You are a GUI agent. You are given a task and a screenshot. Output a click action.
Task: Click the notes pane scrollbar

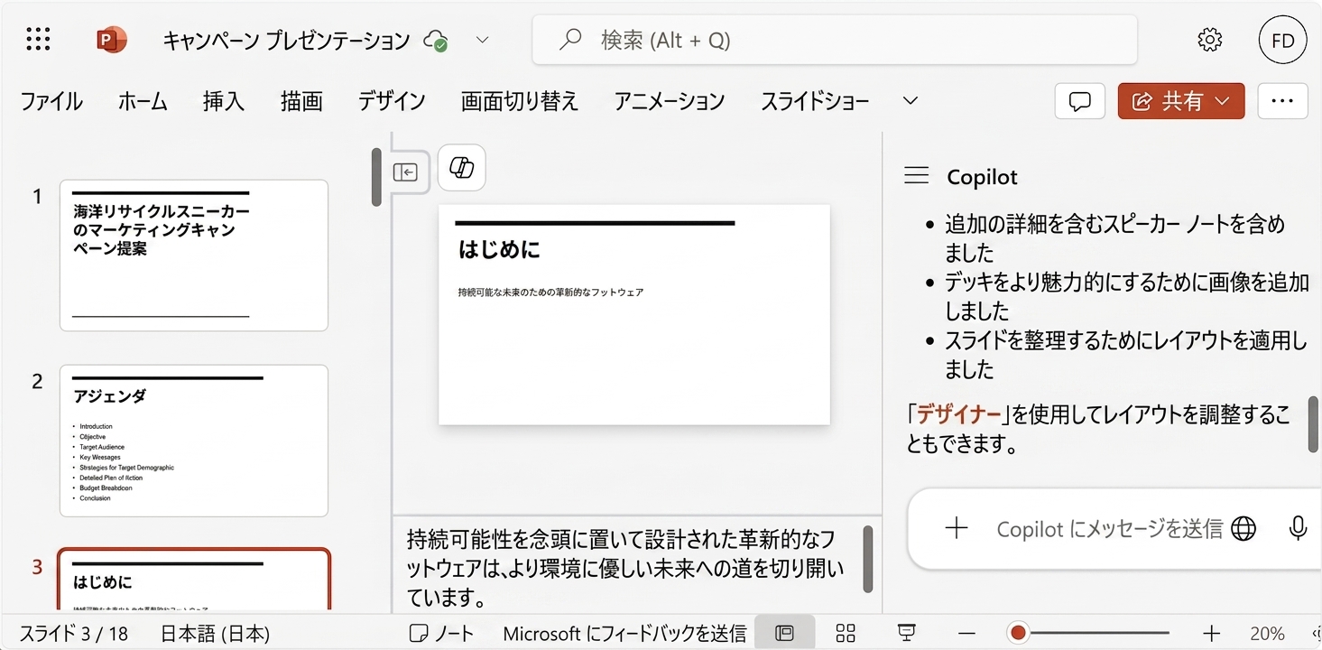click(x=868, y=559)
